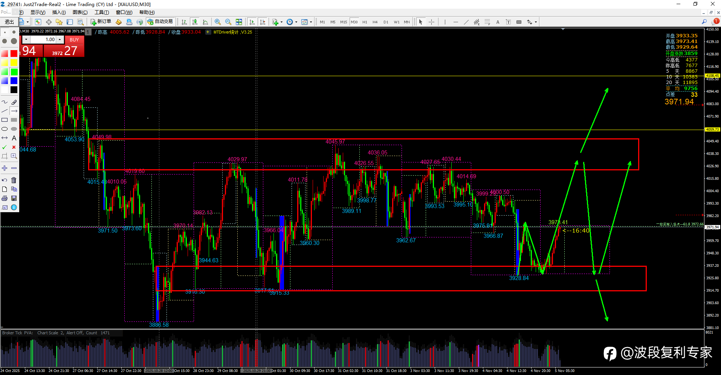The image size is (721, 375).
Task: Increase lot volume with up arrow
Action: pos(60,40)
